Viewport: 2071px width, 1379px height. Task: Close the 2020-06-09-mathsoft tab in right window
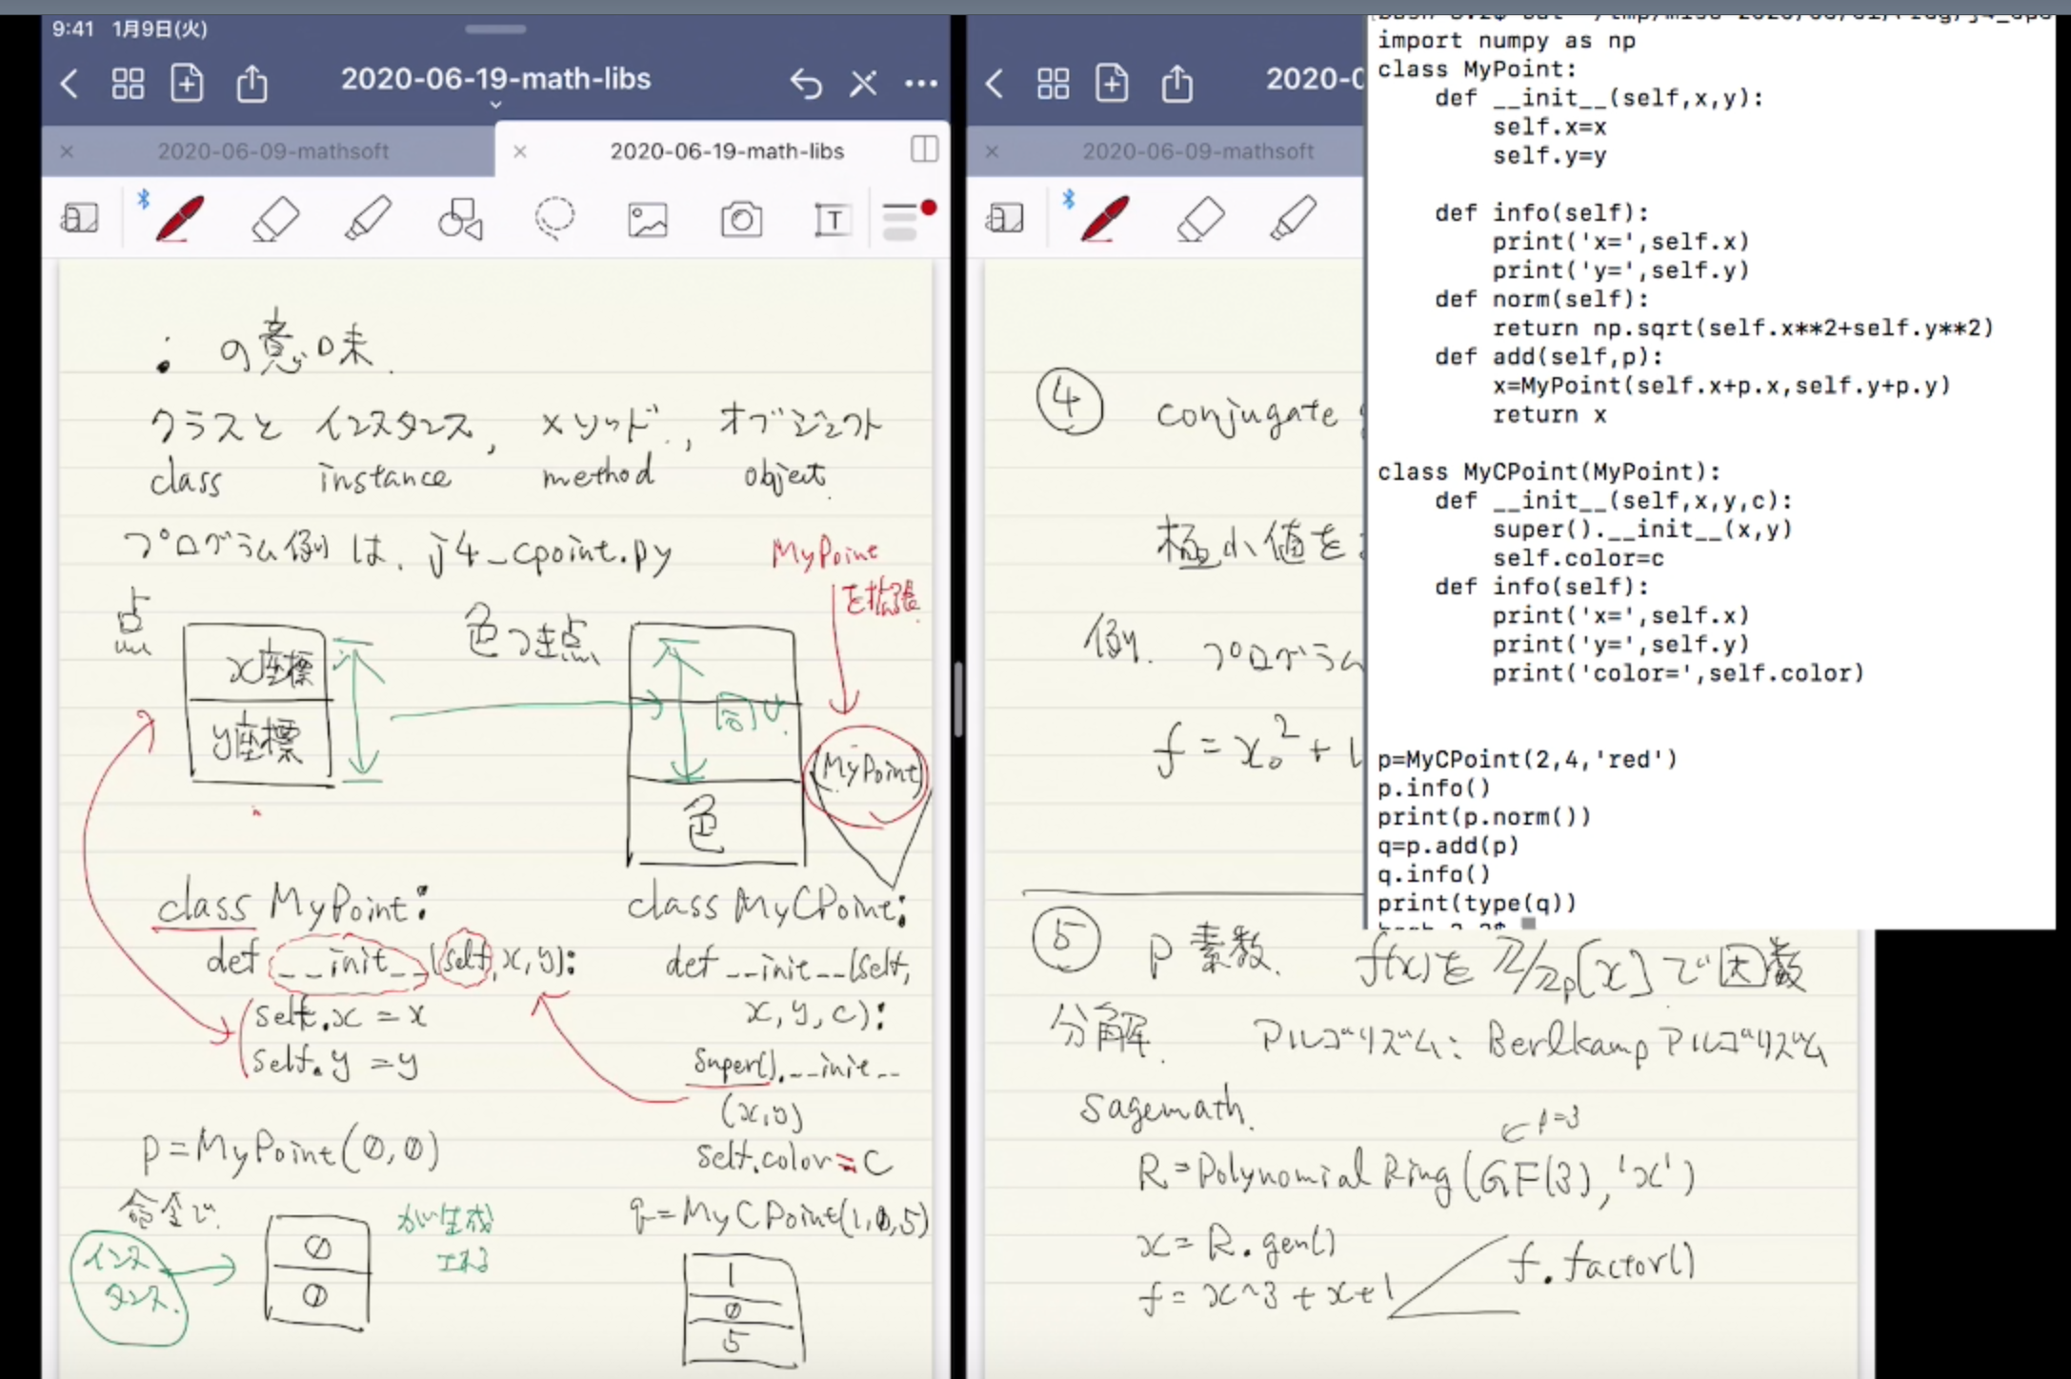point(992,150)
